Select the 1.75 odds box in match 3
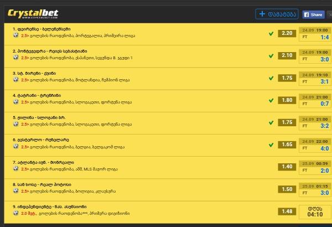Image resolution: width=332 pixels, height=227 pixels. [x=287, y=78]
